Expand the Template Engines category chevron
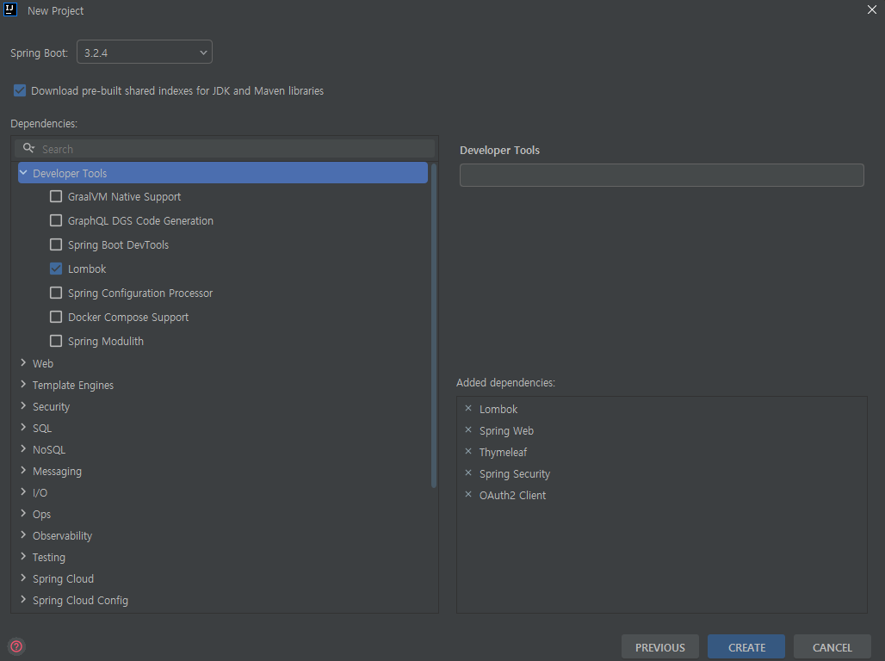The image size is (885, 661). point(23,384)
